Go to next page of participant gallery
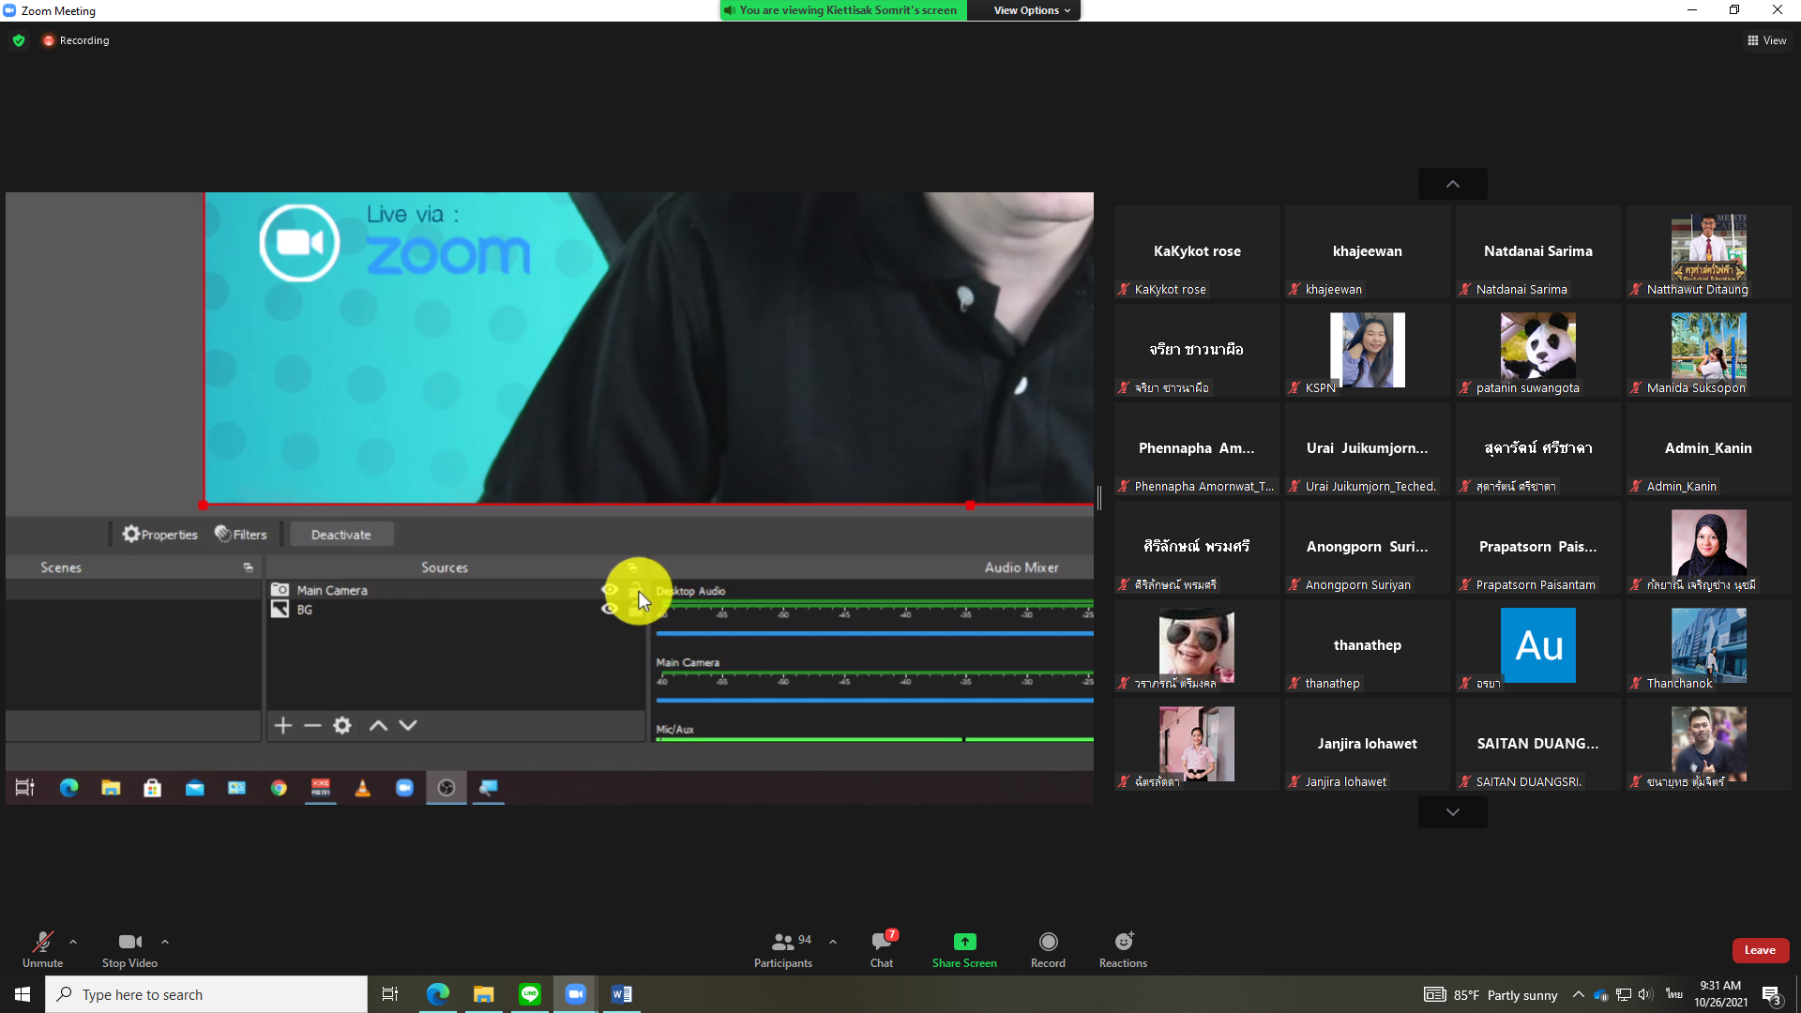The height and width of the screenshot is (1013, 1801). click(x=1453, y=812)
